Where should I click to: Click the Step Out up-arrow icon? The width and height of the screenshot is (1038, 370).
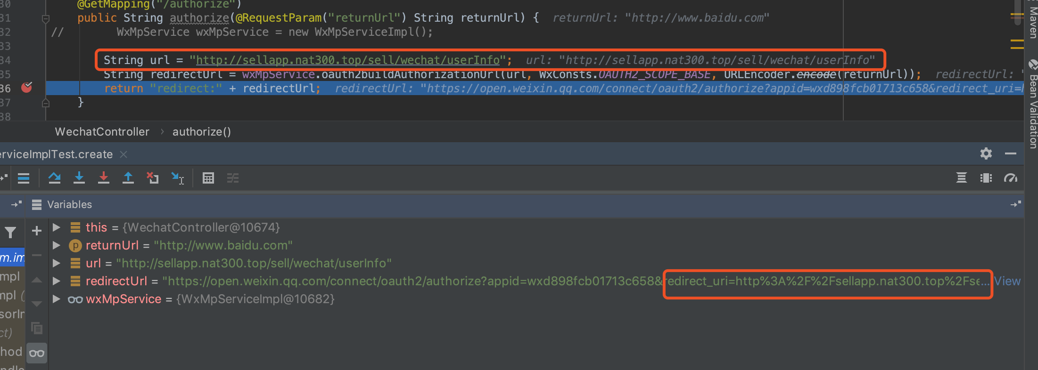tap(128, 178)
